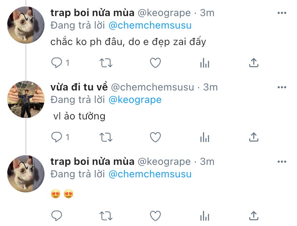Retweet the "vl ảo tưởng" tweet

[x=105, y=137]
